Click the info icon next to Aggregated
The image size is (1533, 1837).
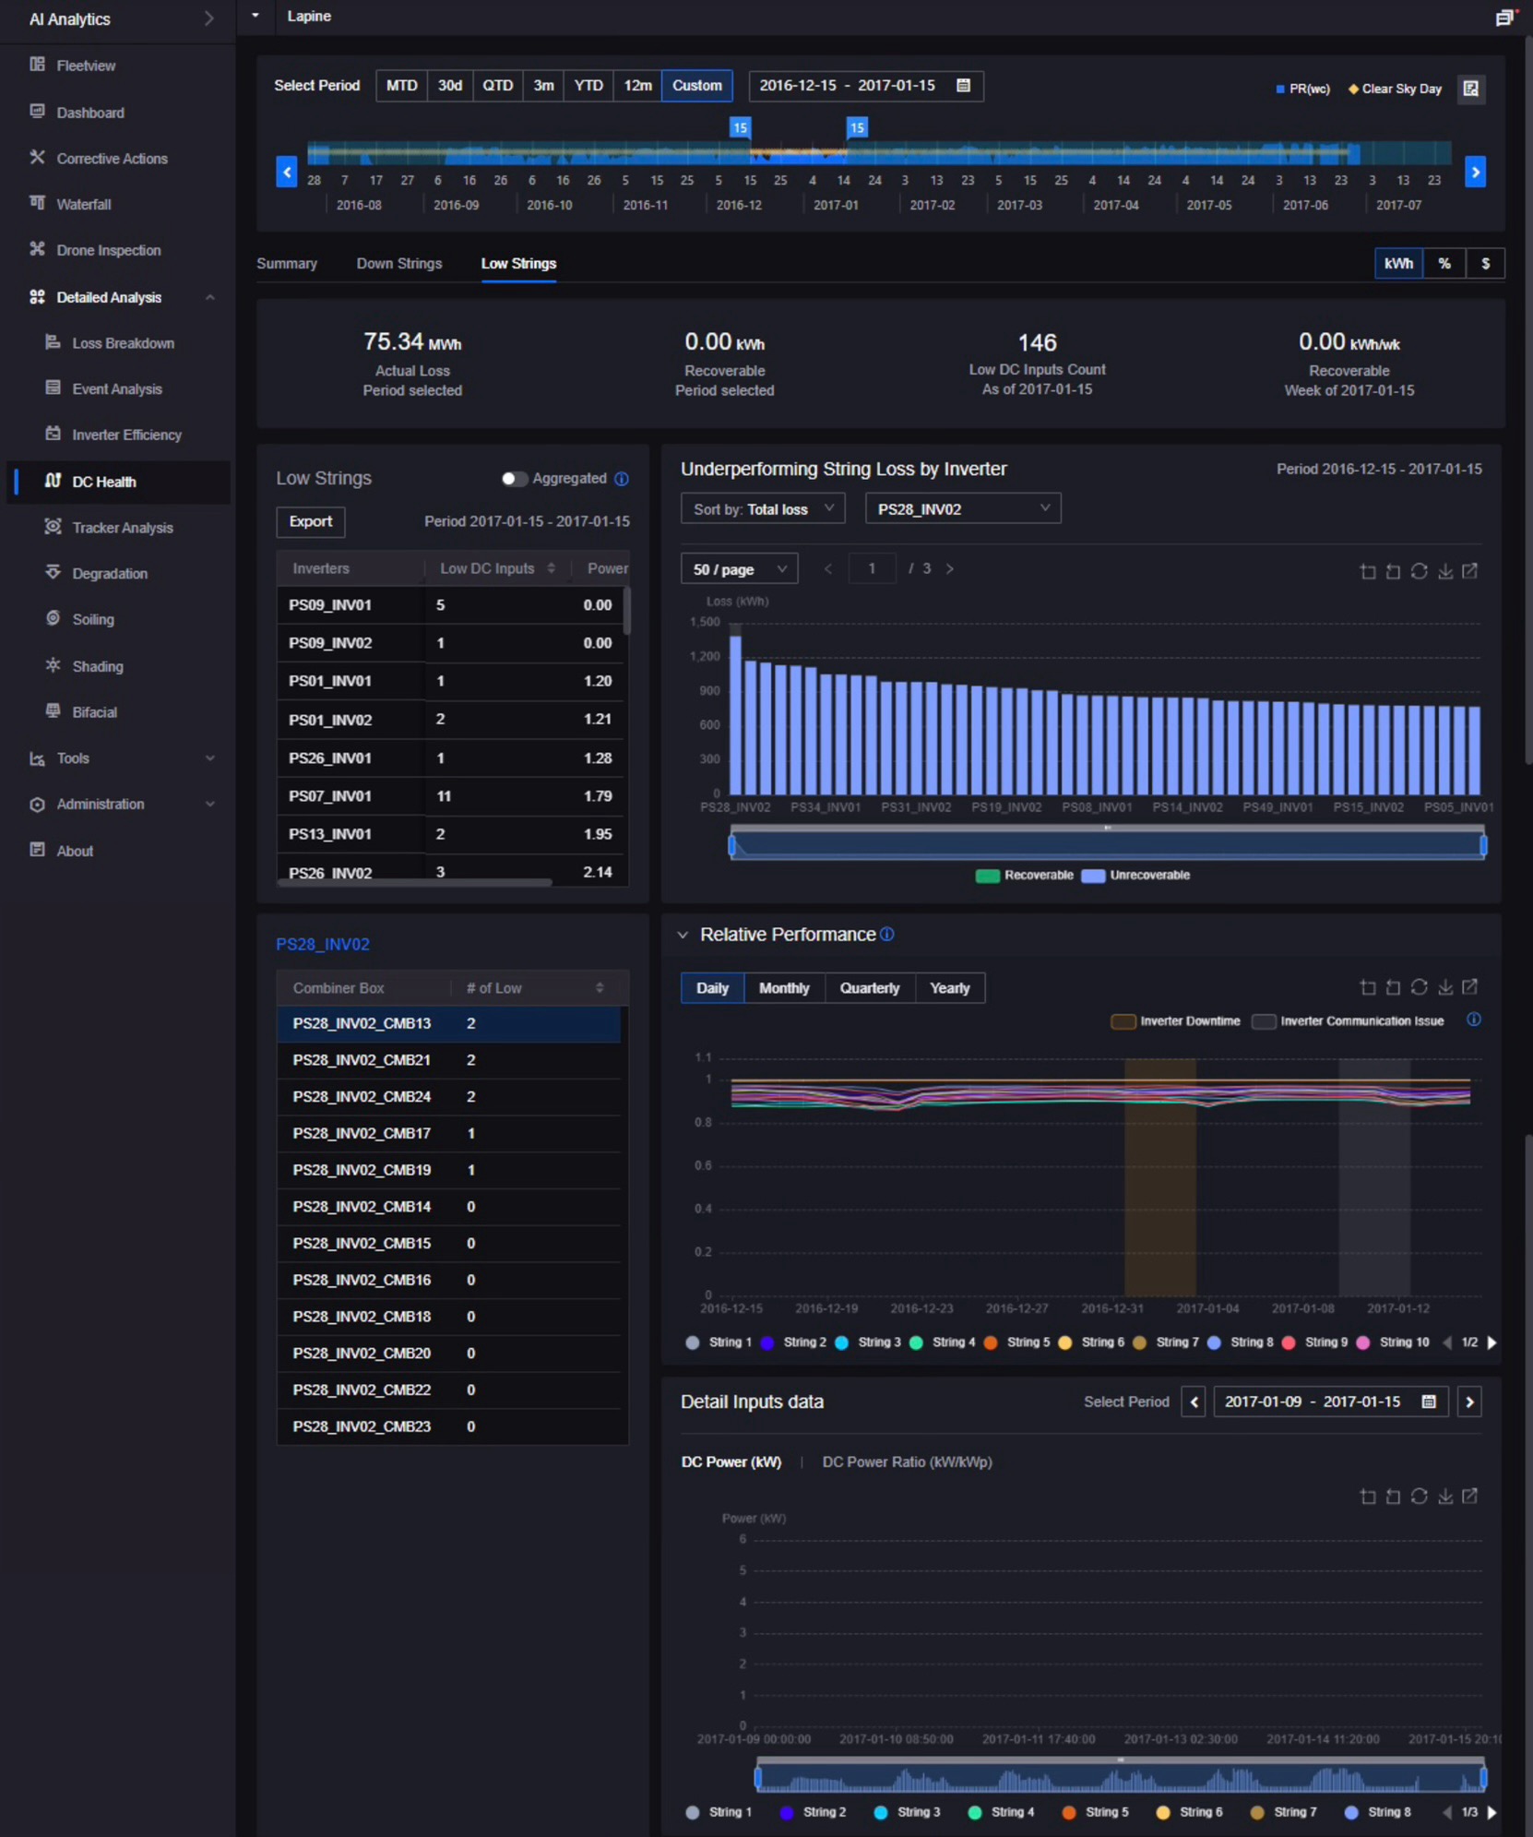pos(622,479)
